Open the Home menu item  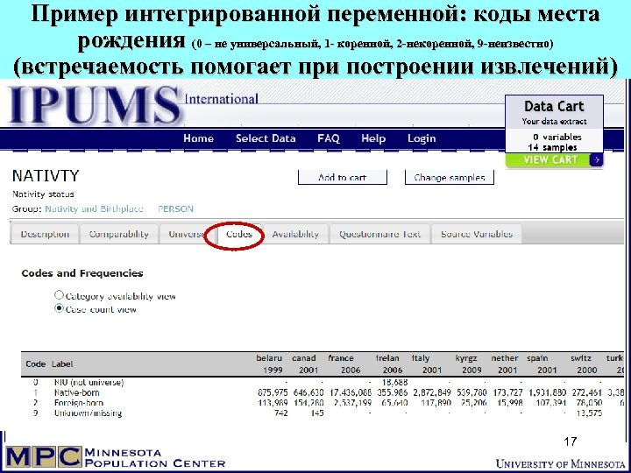tap(198, 138)
